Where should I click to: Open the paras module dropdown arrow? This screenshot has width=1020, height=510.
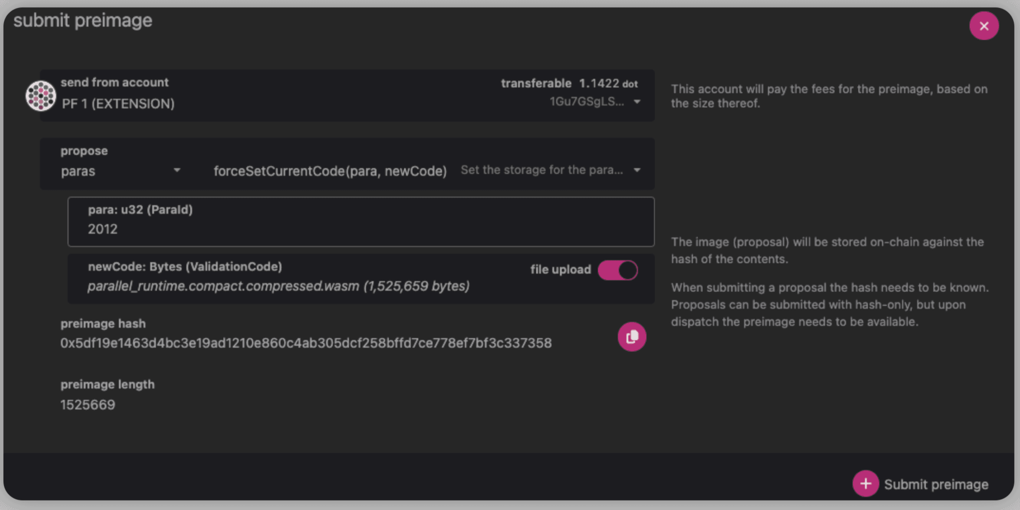[177, 170]
